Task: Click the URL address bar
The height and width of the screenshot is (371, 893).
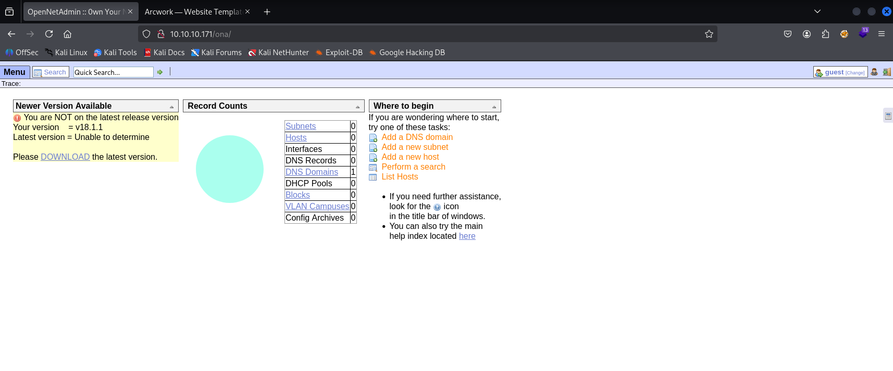Action: [427, 34]
